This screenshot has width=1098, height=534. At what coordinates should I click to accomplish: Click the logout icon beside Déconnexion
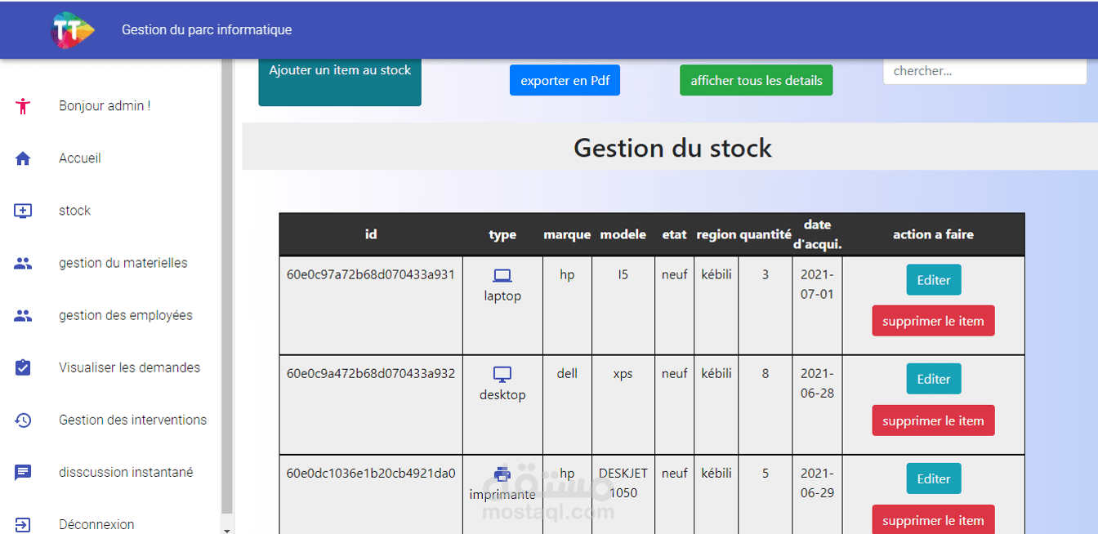tap(23, 524)
